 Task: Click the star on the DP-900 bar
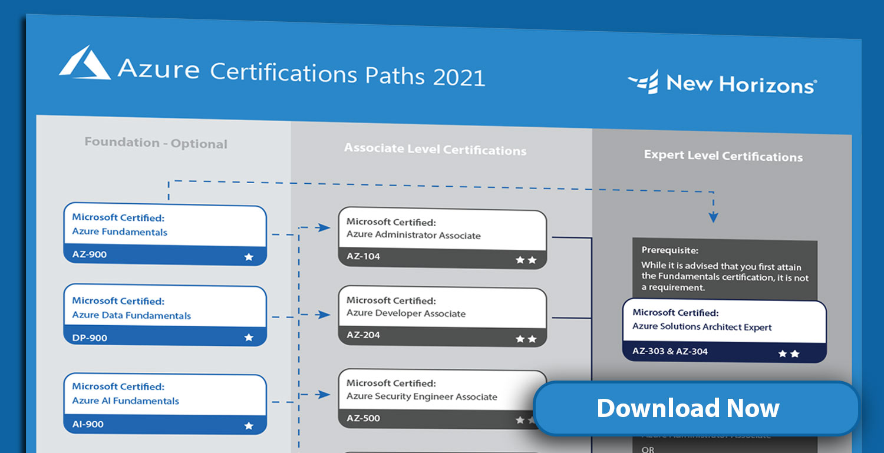click(x=249, y=338)
